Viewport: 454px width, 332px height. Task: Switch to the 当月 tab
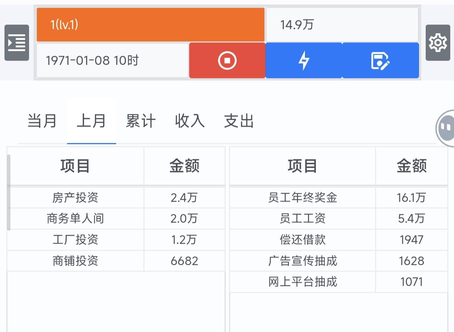coord(42,121)
